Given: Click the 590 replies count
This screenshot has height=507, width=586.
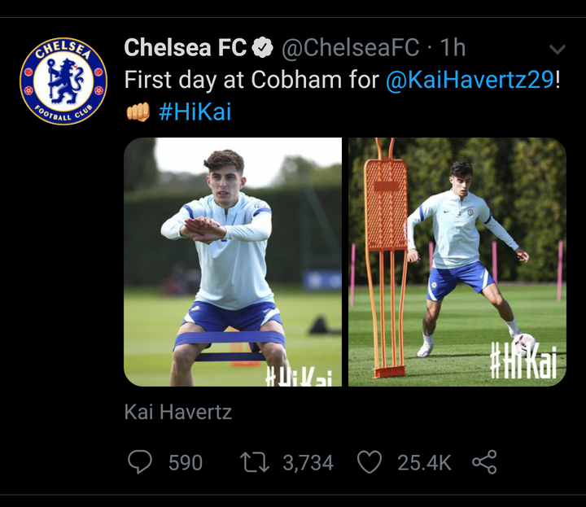Looking at the screenshot, I should [x=186, y=463].
